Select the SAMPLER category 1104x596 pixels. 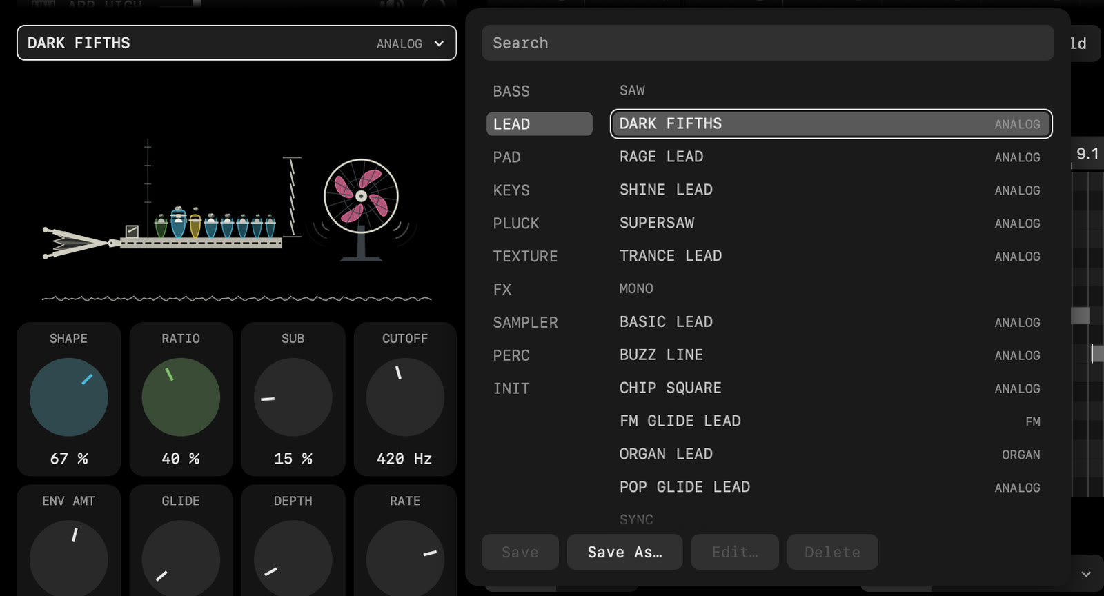[x=539, y=323]
